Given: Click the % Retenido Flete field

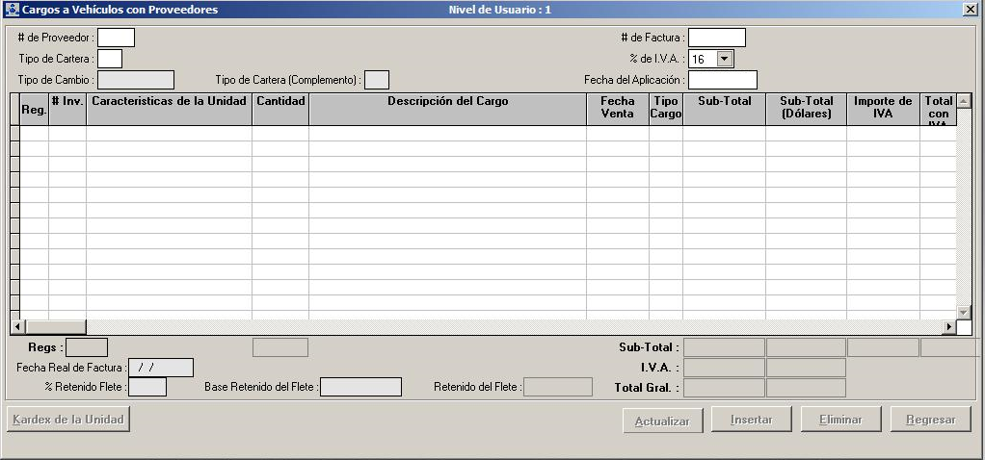Looking at the screenshot, I should point(147,387).
